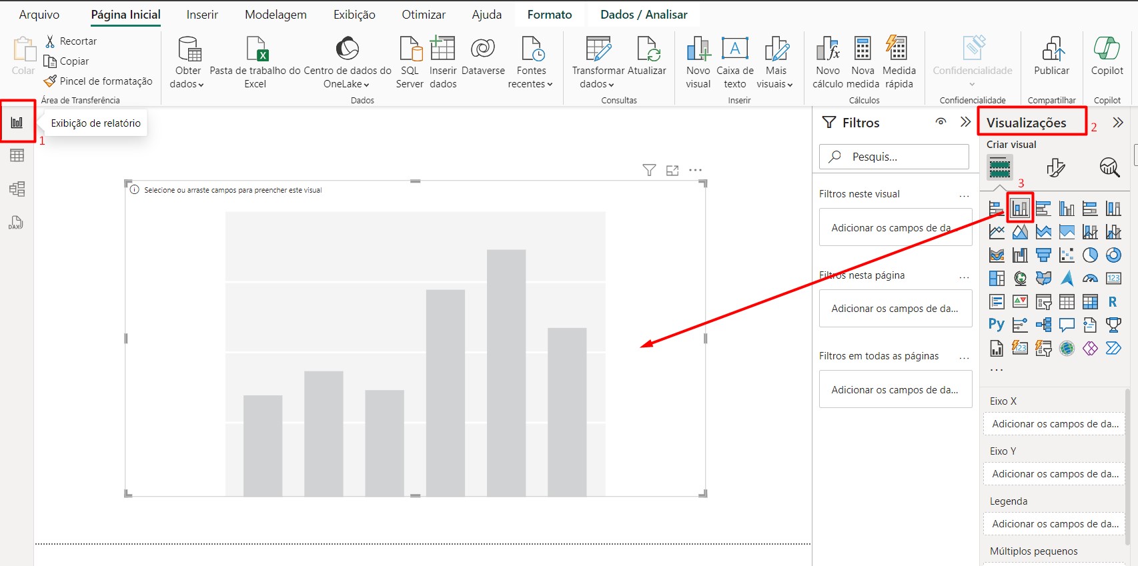
Task: Select the map globe visual
Action: pyautogui.click(x=1020, y=278)
